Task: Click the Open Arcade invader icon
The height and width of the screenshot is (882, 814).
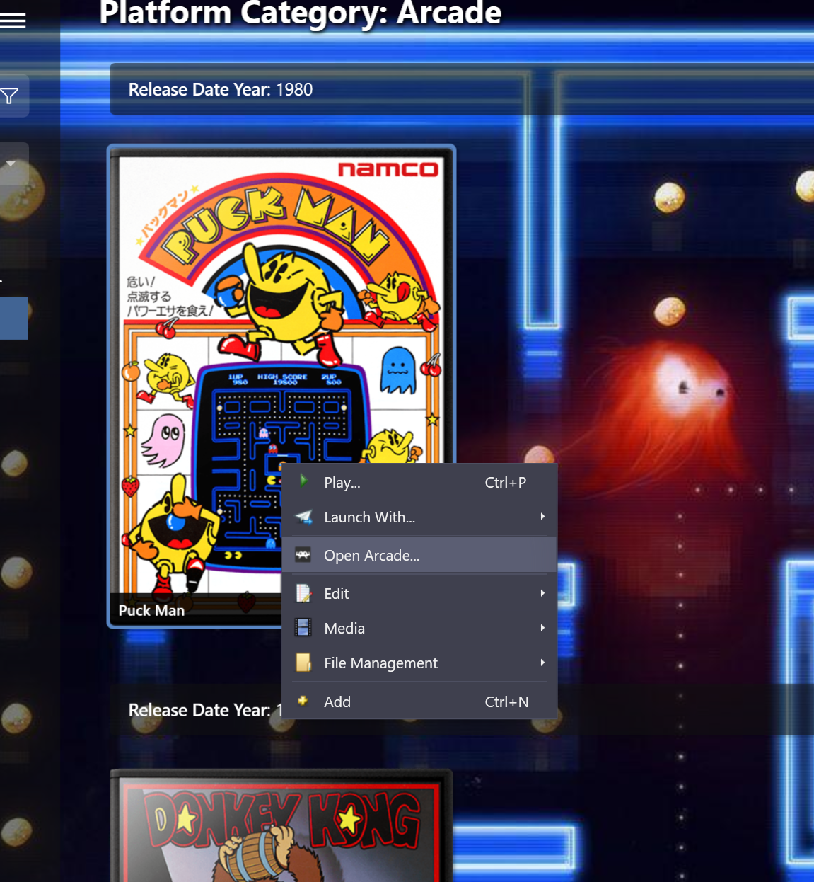Action: [x=303, y=555]
